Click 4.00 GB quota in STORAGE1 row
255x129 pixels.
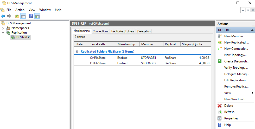(204, 58)
